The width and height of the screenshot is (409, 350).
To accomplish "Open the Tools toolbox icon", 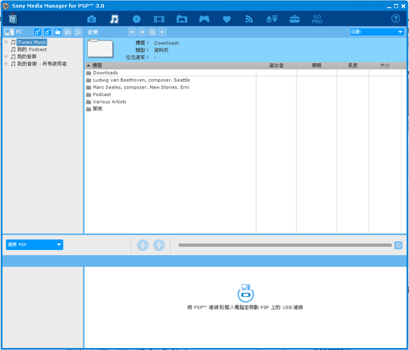I will [294, 19].
